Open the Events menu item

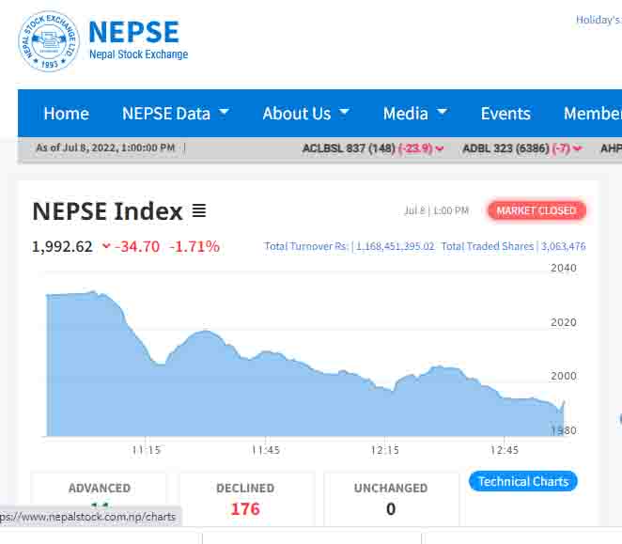point(505,114)
